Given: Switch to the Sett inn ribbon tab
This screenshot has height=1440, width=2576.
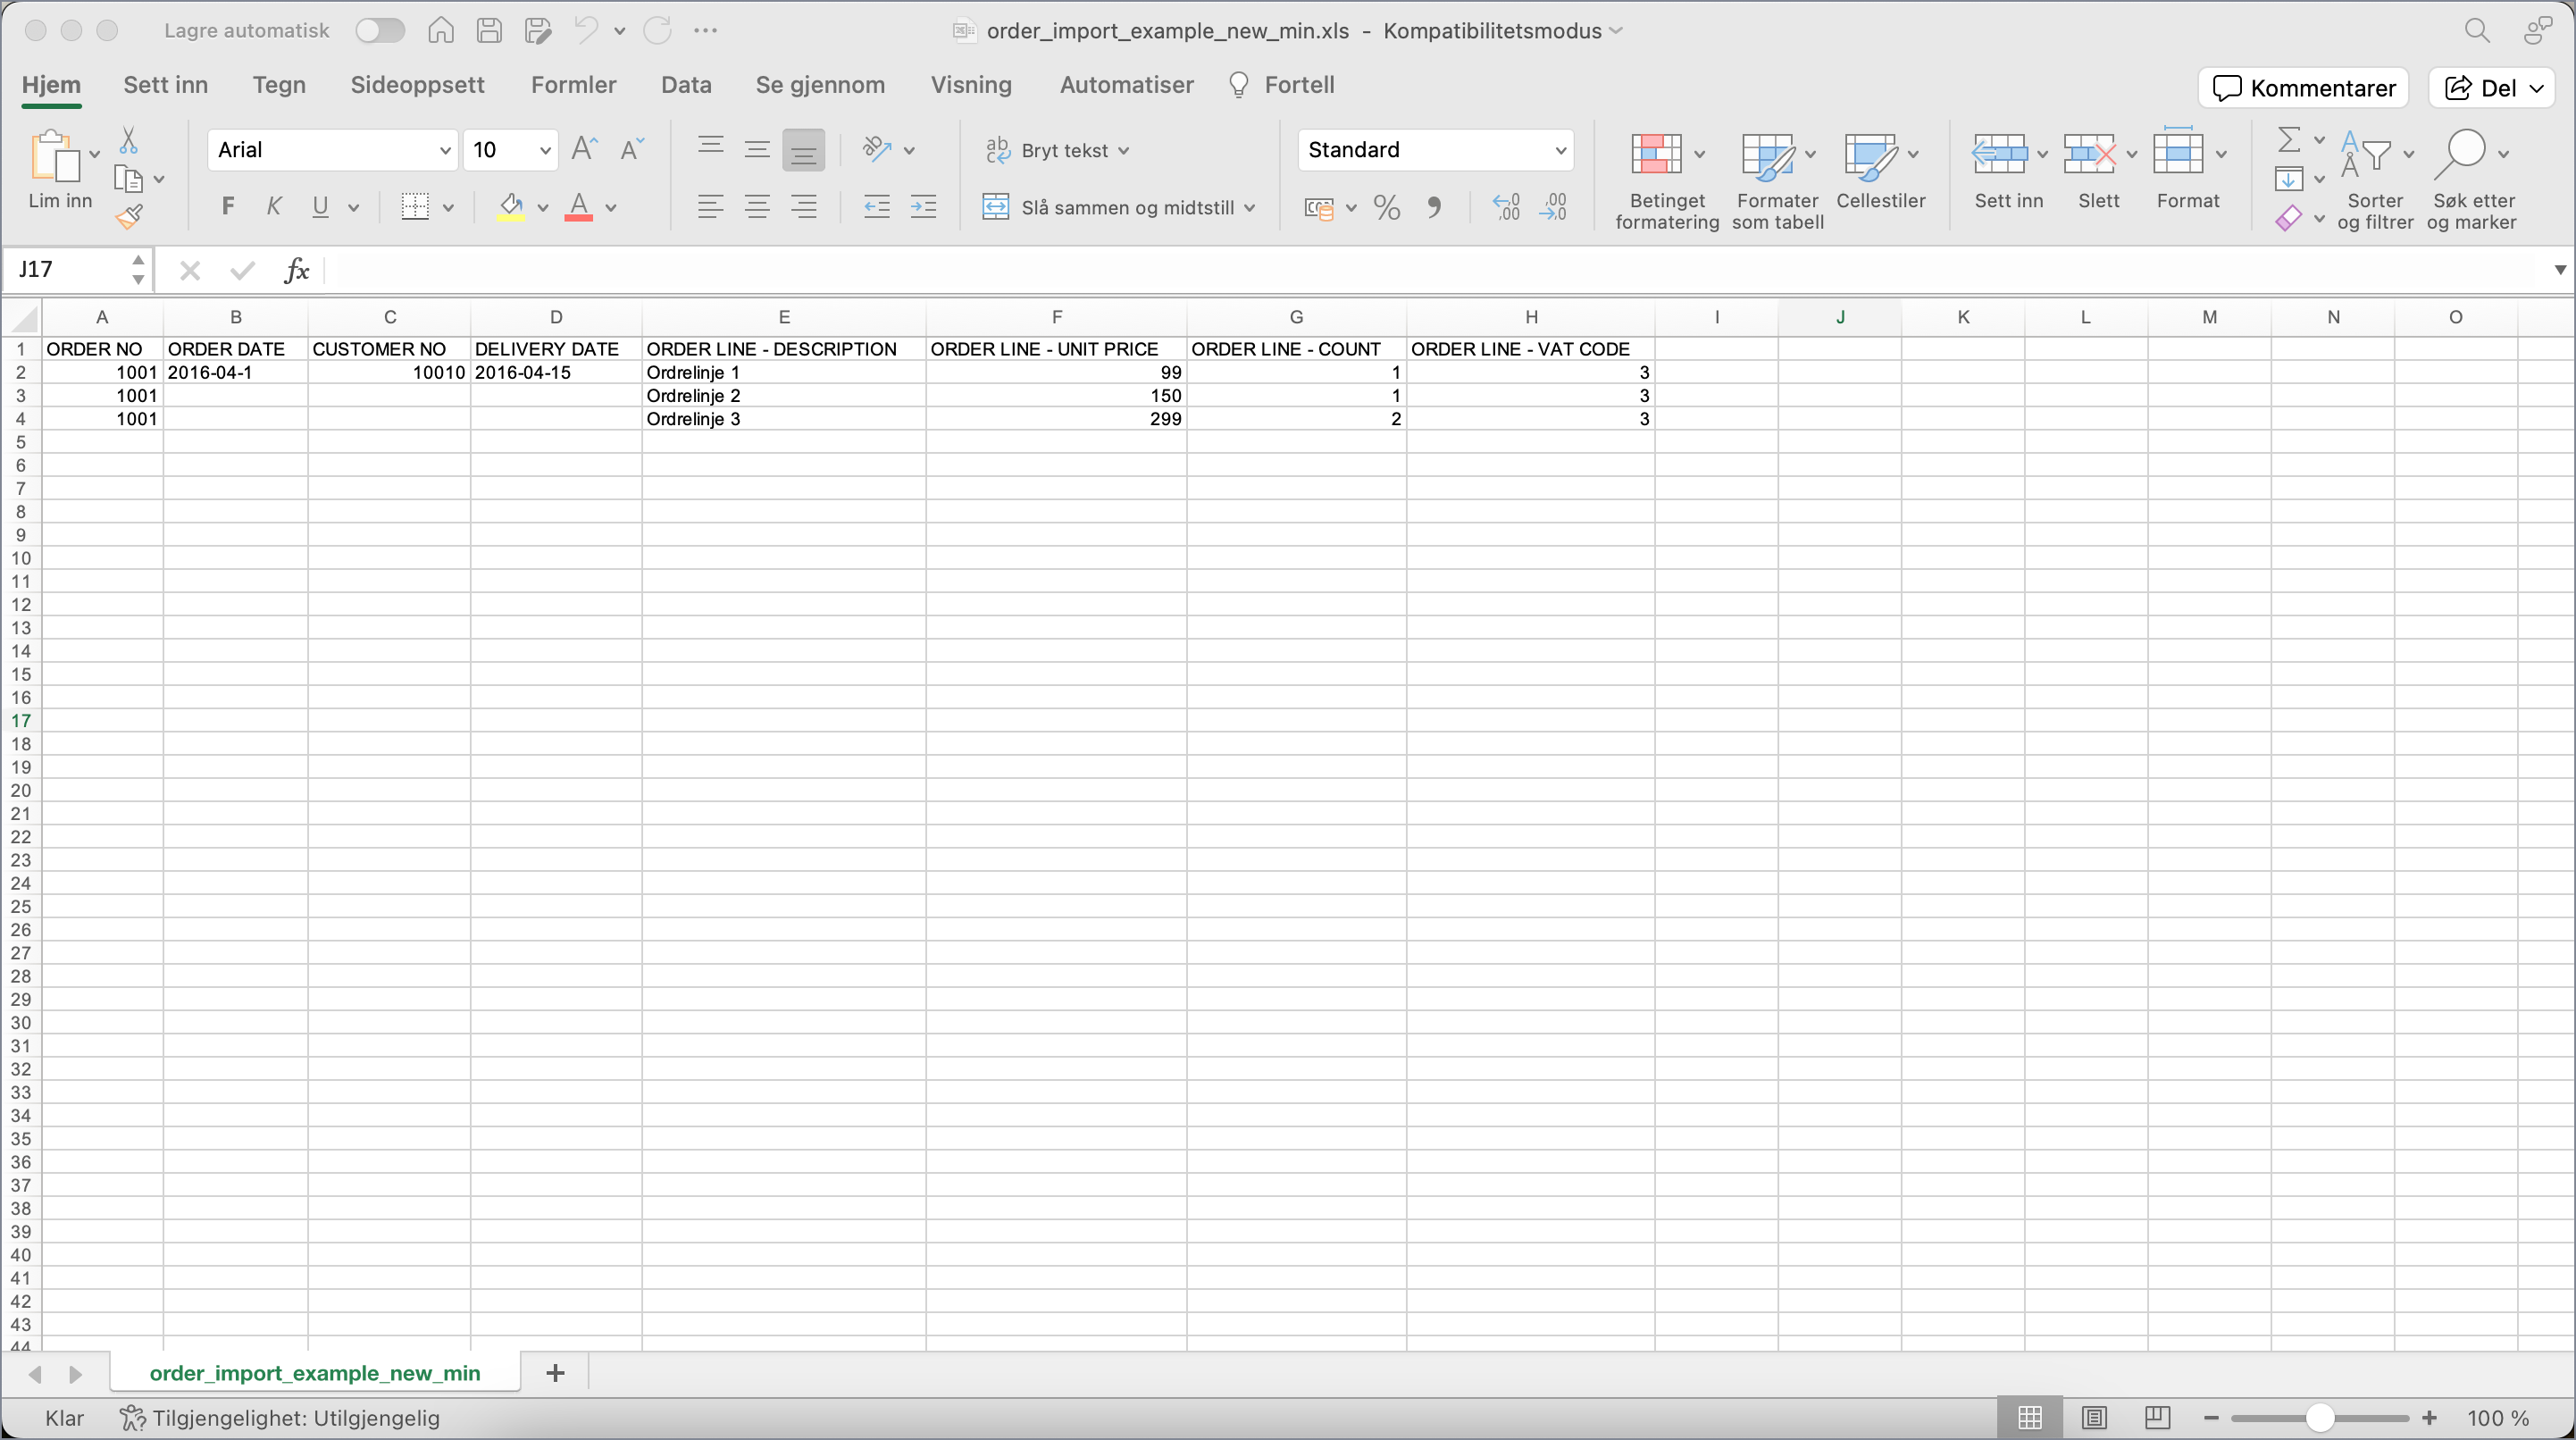Looking at the screenshot, I should 165,85.
